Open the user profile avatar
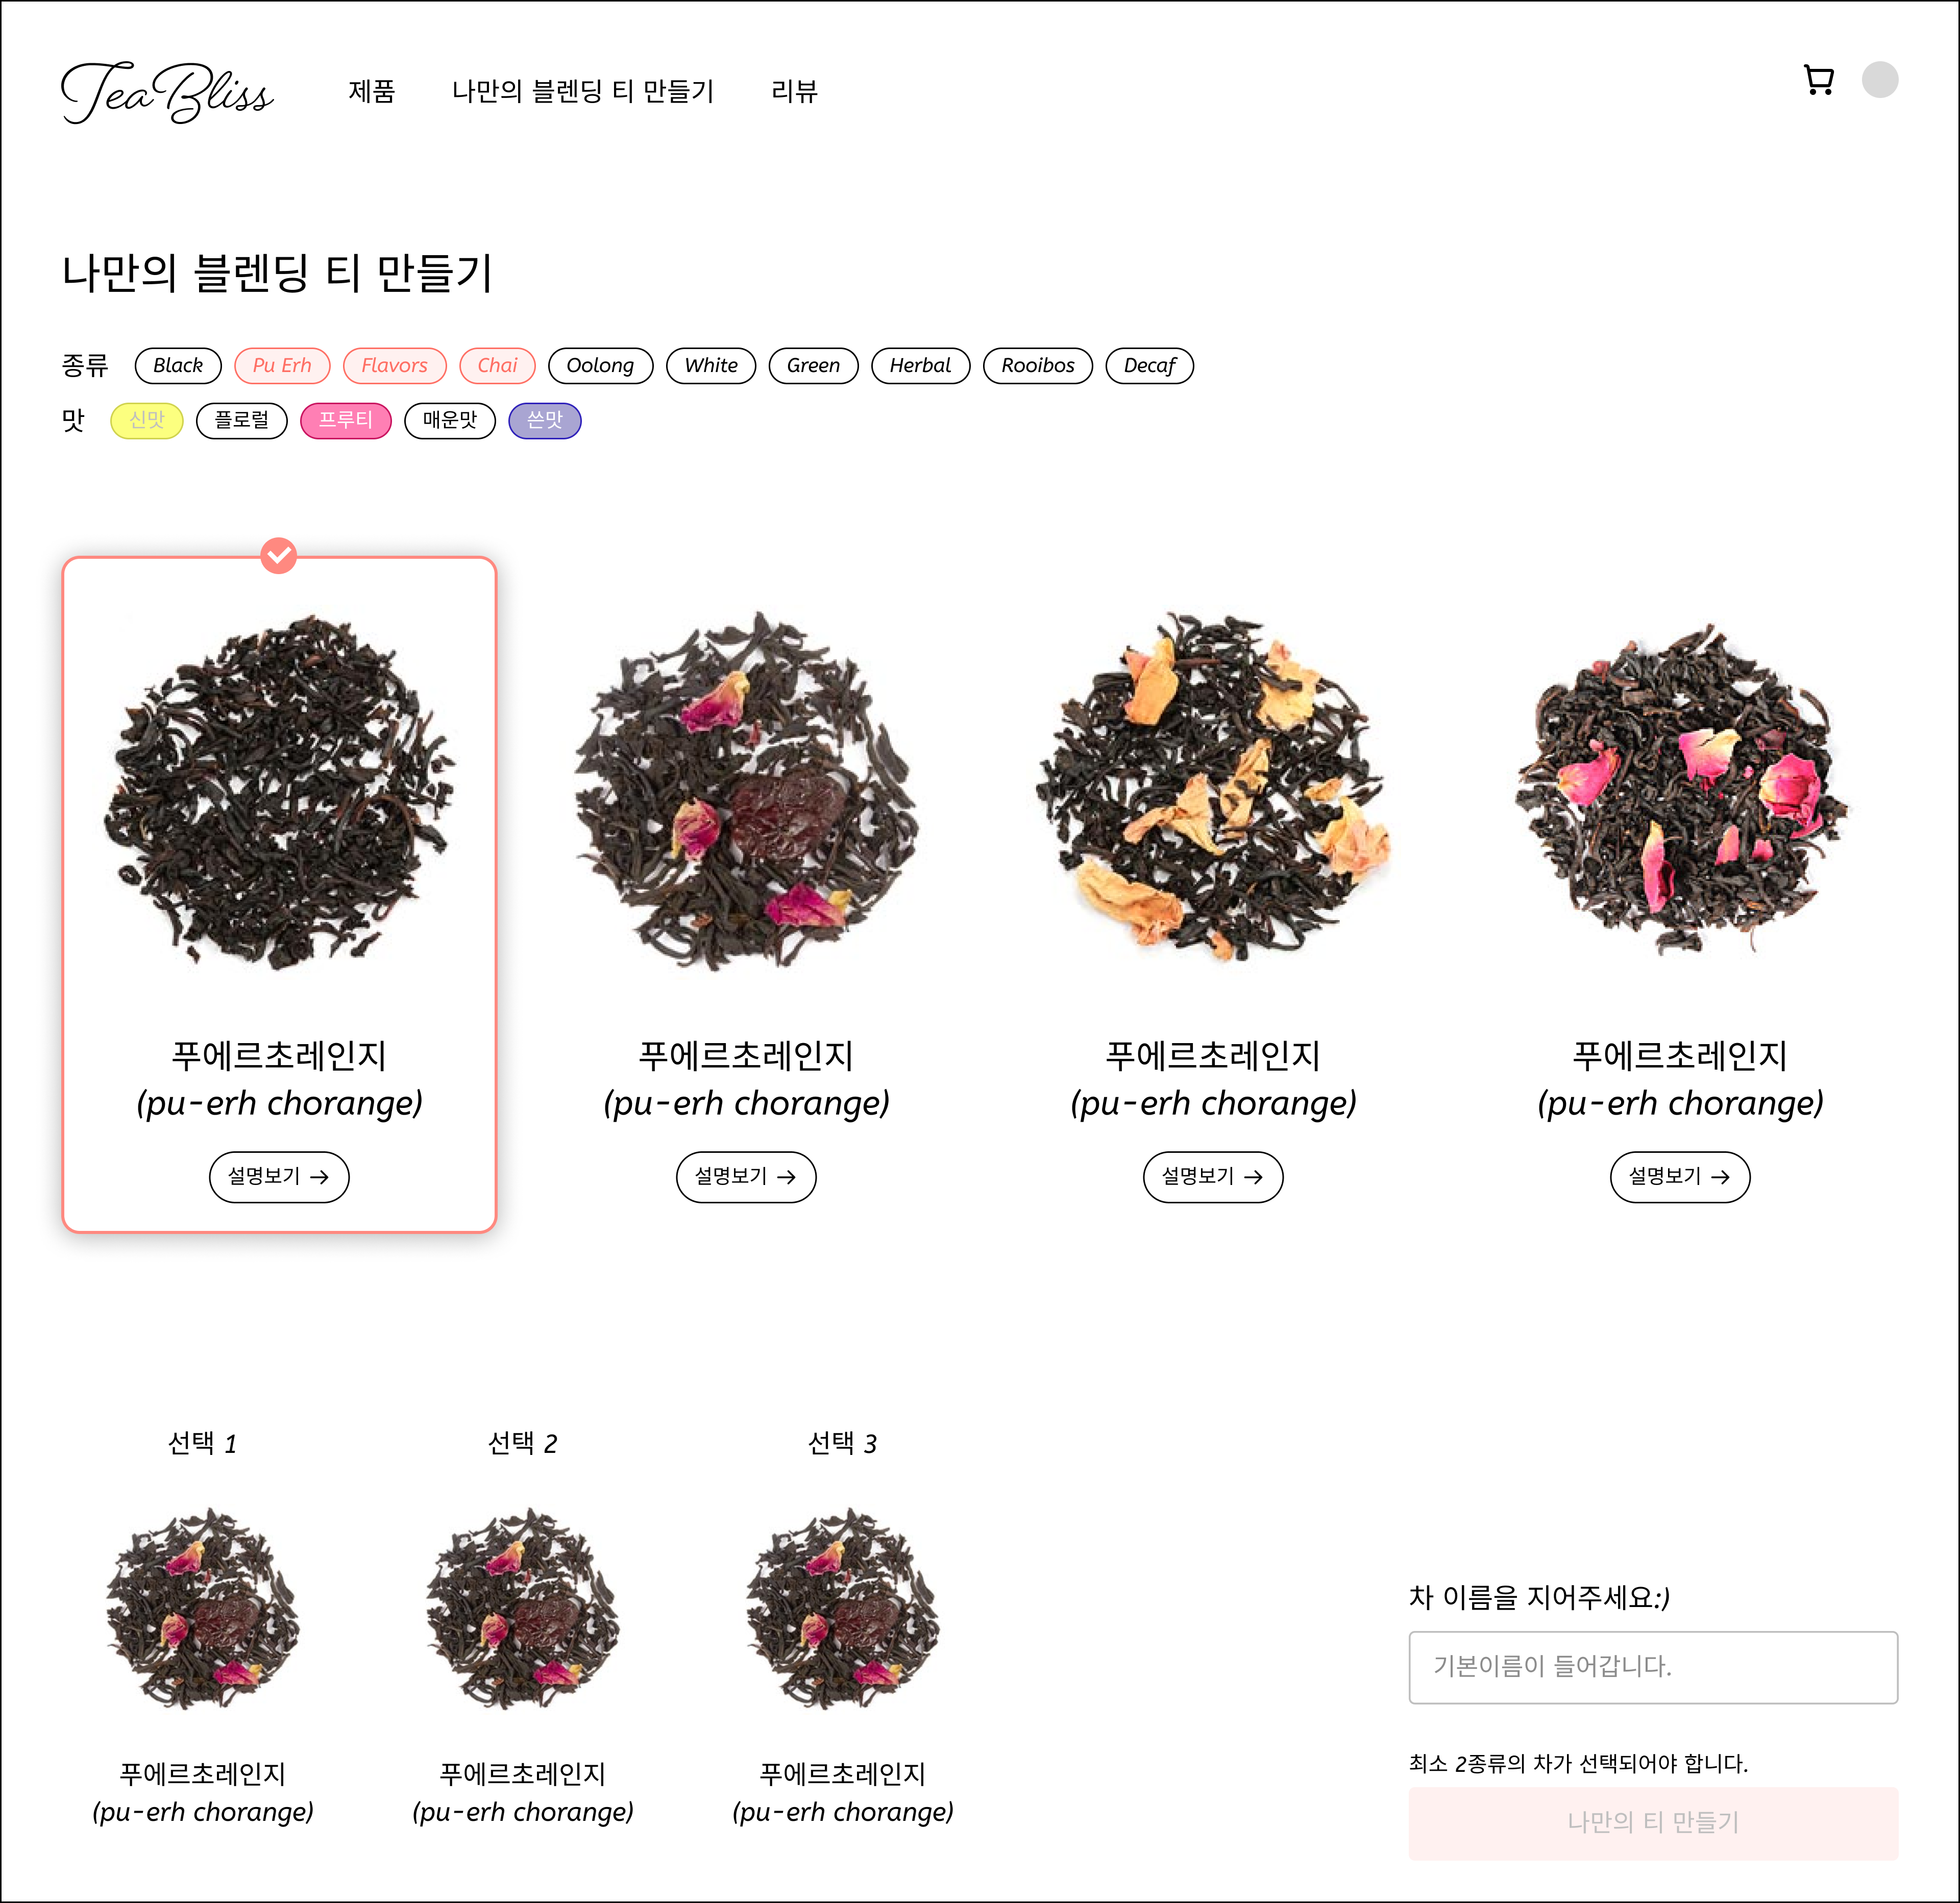 point(1879,80)
